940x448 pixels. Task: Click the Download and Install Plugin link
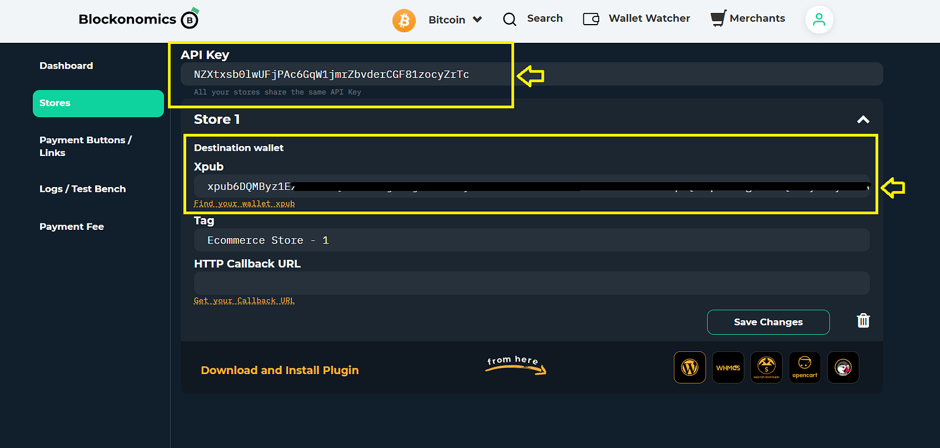click(280, 370)
